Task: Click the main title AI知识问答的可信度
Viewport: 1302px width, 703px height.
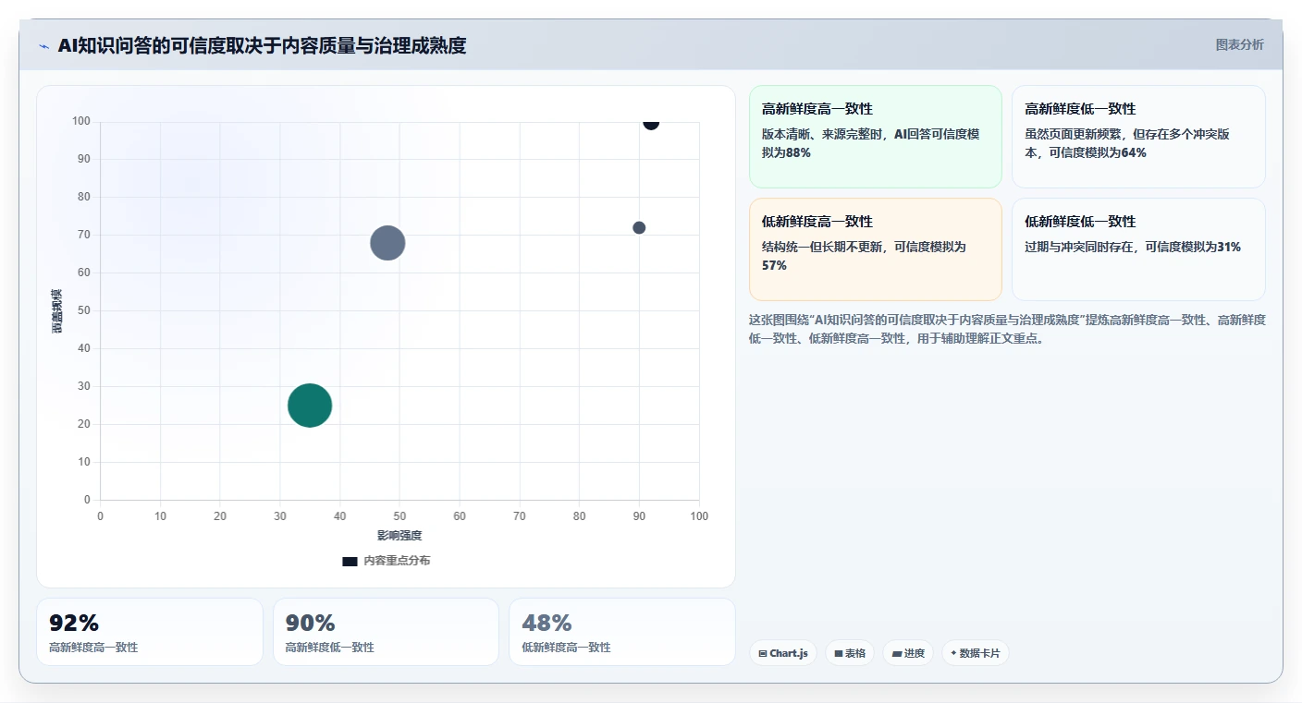Action: pos(262,45)
